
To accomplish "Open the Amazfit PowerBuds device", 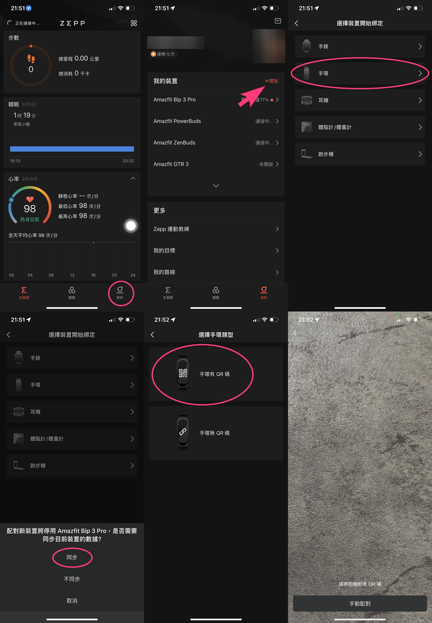I will click(x=216, y=121).
